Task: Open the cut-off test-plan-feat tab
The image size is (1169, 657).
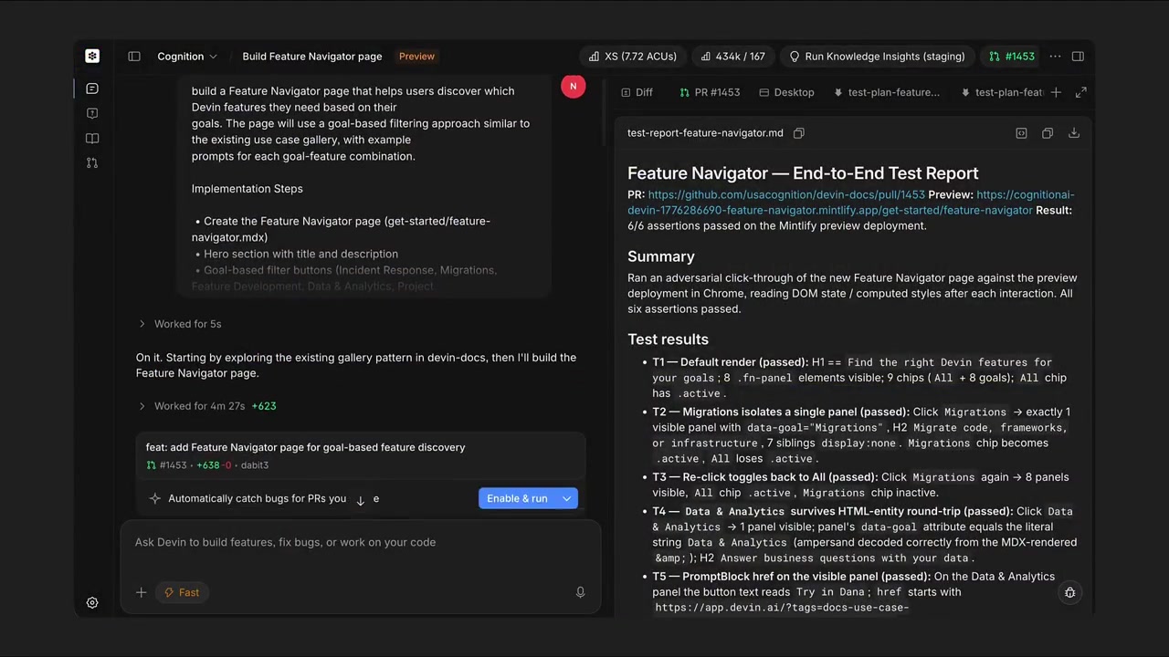Action: (x=1002, y=92)
